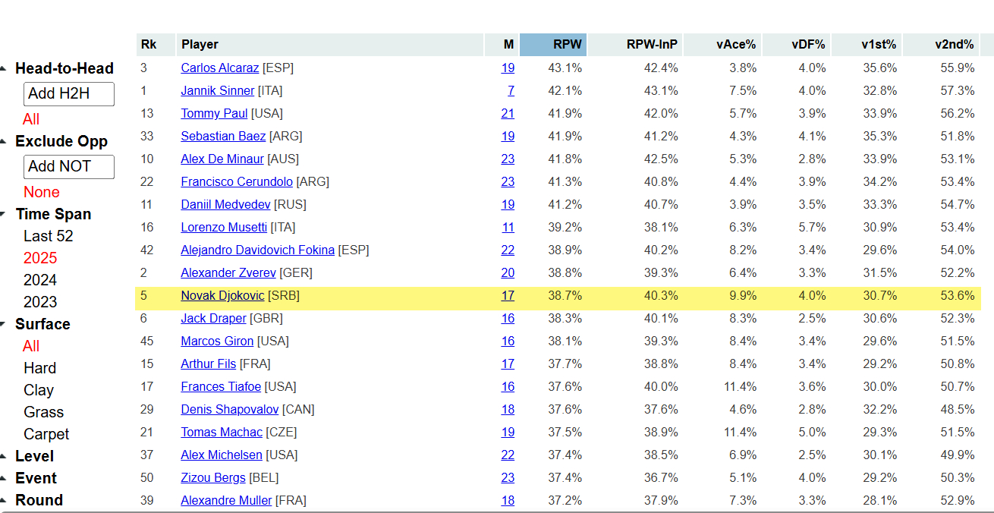Open Novak Djokovic player link
The width and height of the screenshot is (994, 513).
(222, 295)
